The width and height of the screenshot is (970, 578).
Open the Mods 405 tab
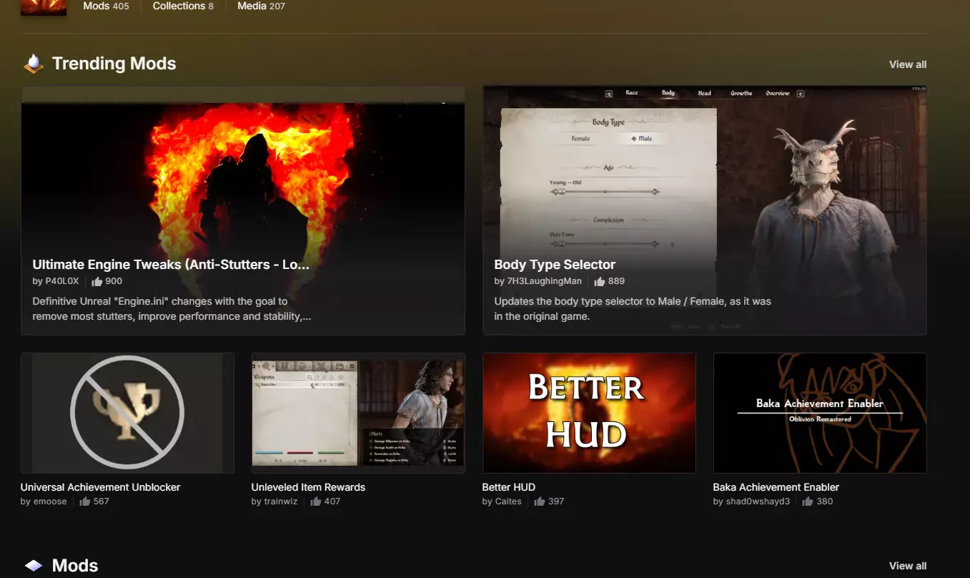click(x=106, y=6)
